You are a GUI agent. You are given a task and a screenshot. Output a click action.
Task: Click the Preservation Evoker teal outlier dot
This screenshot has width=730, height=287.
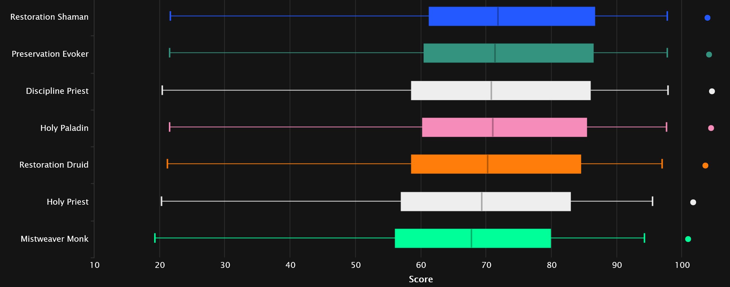[x=709, y=54]
